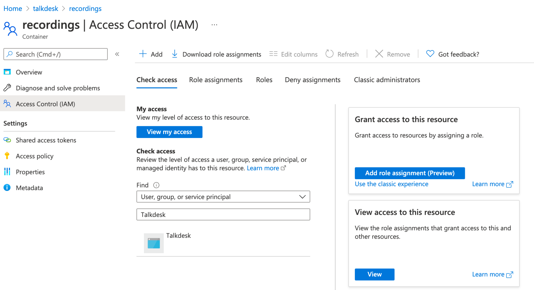Click the Overview icon in sidebar
Screen dimensions: 534x290
[7, 72]
